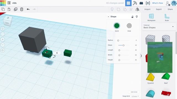Pick the red Text shape
The height and width of the screenshot is (99, 177).
(166, 93)
